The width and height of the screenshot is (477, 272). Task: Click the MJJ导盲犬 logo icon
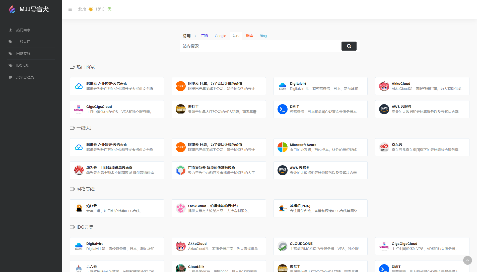[12, 9]
